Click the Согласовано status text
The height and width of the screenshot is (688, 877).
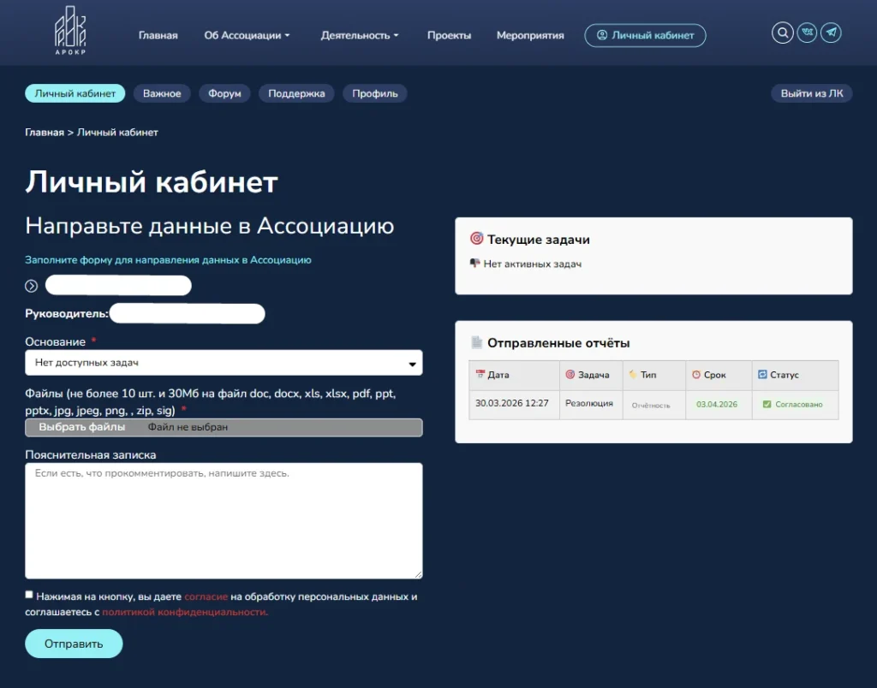tap(799, 404)
